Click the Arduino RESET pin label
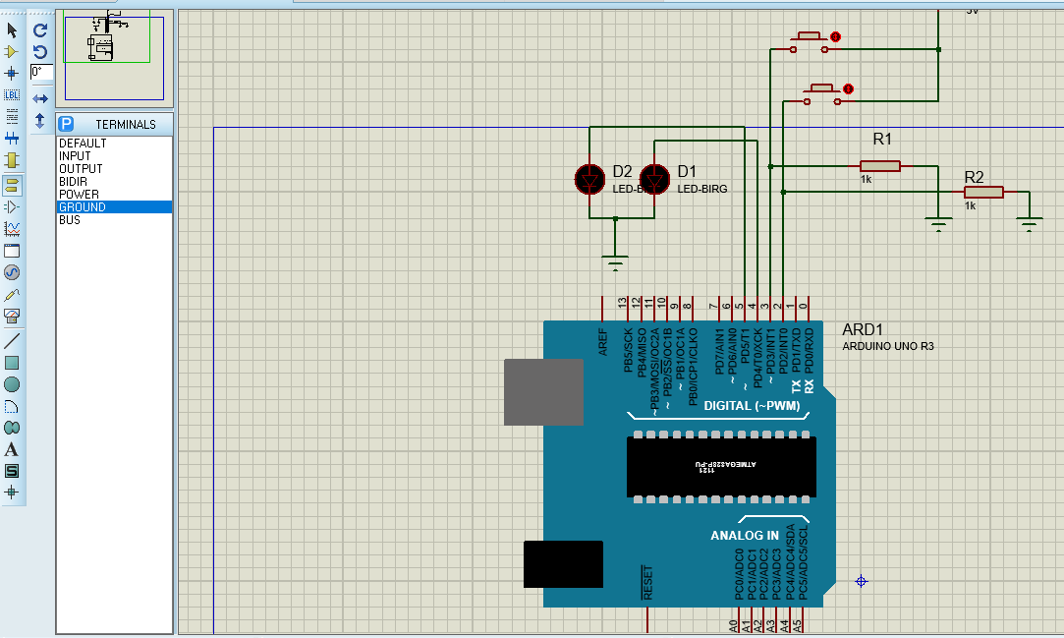 tap(647, 583)
